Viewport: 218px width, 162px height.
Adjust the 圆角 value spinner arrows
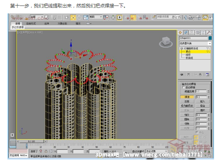pyautogui.click(x=209, y=119)
